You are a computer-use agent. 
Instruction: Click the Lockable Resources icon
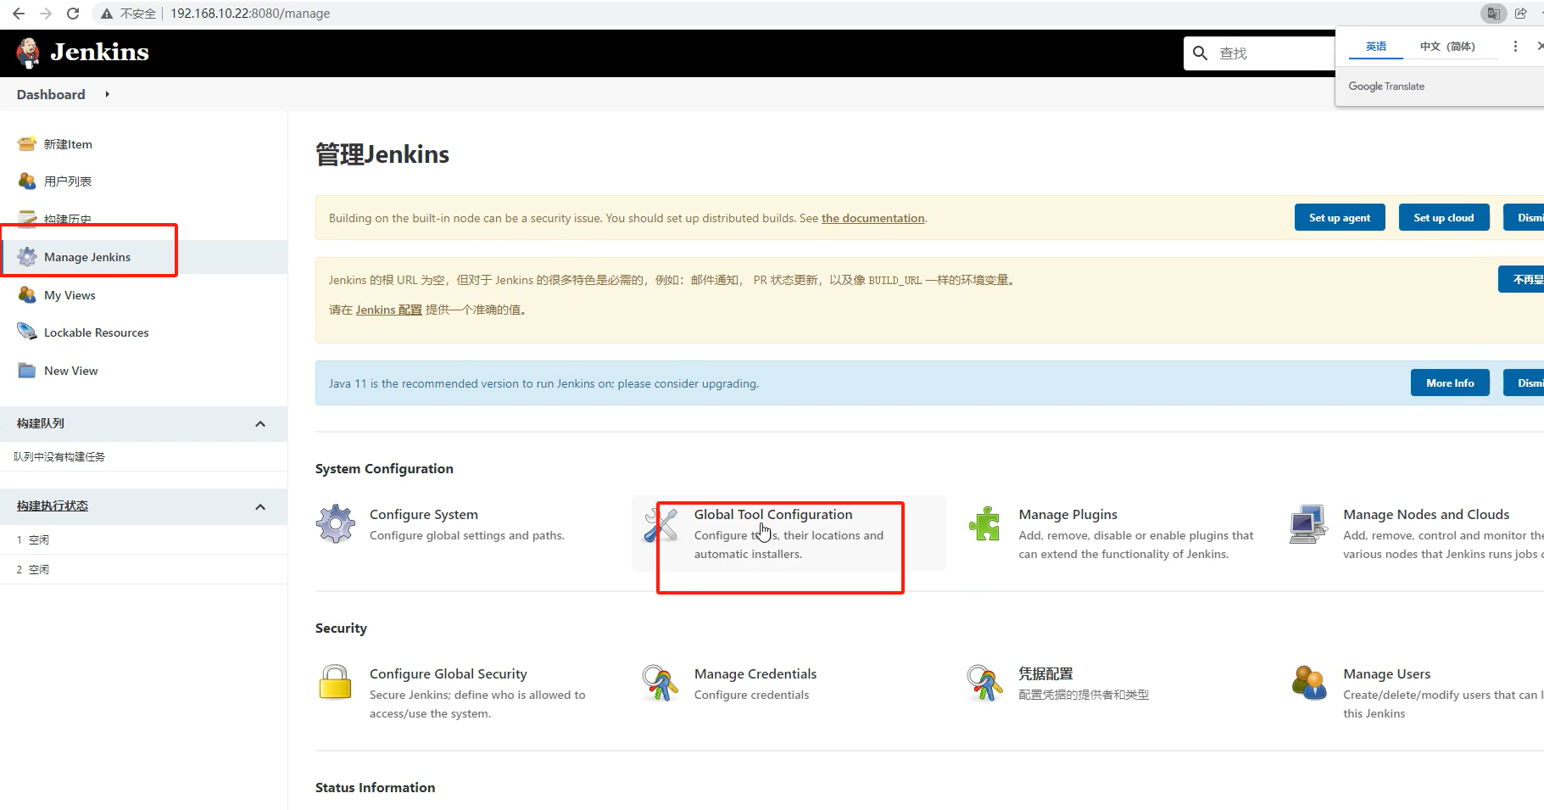(27, 332)
